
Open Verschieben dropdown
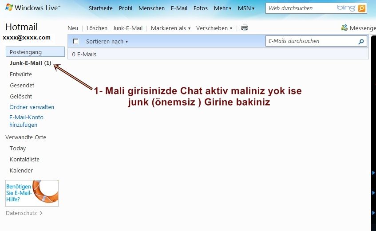pyautogui.click(x=214, y=28)
